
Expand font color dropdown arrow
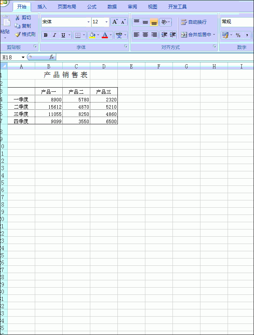pos(111,35)
